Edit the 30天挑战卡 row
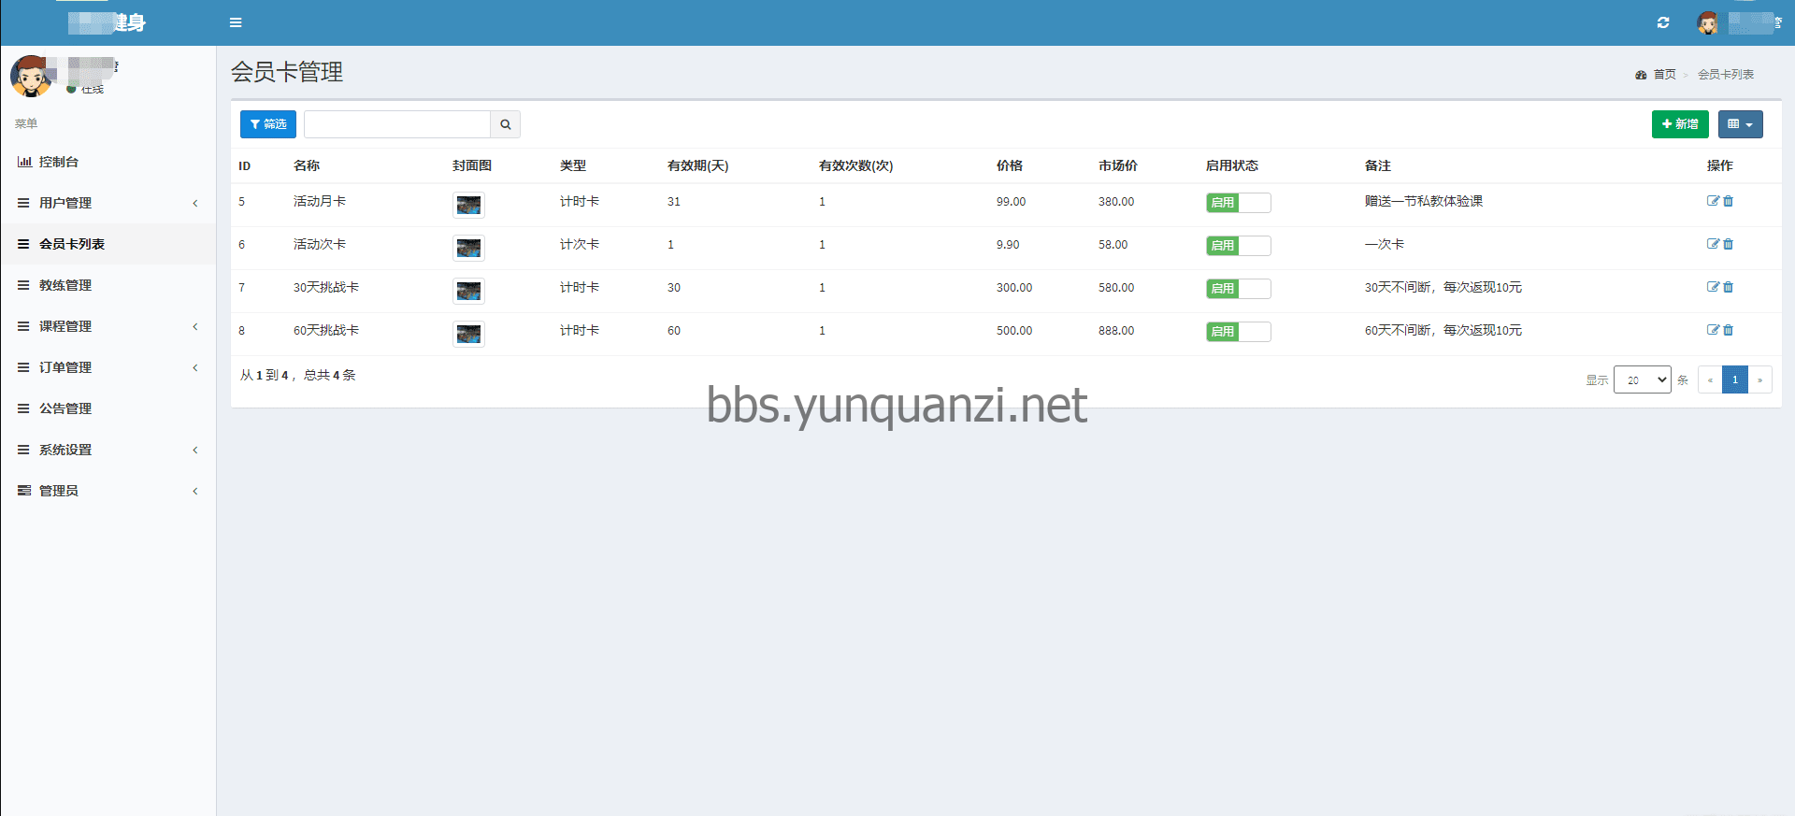Screen dimensions: 1795x816 (1713, 287)
